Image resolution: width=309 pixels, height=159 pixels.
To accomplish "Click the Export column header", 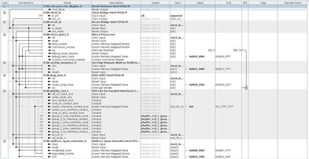I will [x=155, y=3].
